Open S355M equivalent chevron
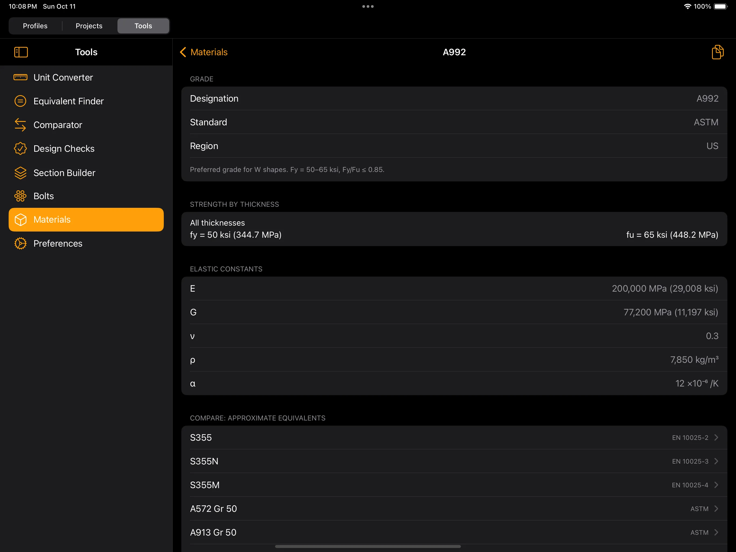This screenshot has height=552, width=736. (716, 485)
